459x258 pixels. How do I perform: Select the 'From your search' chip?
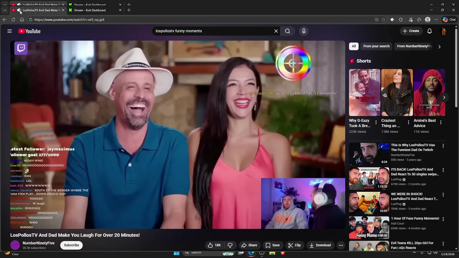pos(376,46)
